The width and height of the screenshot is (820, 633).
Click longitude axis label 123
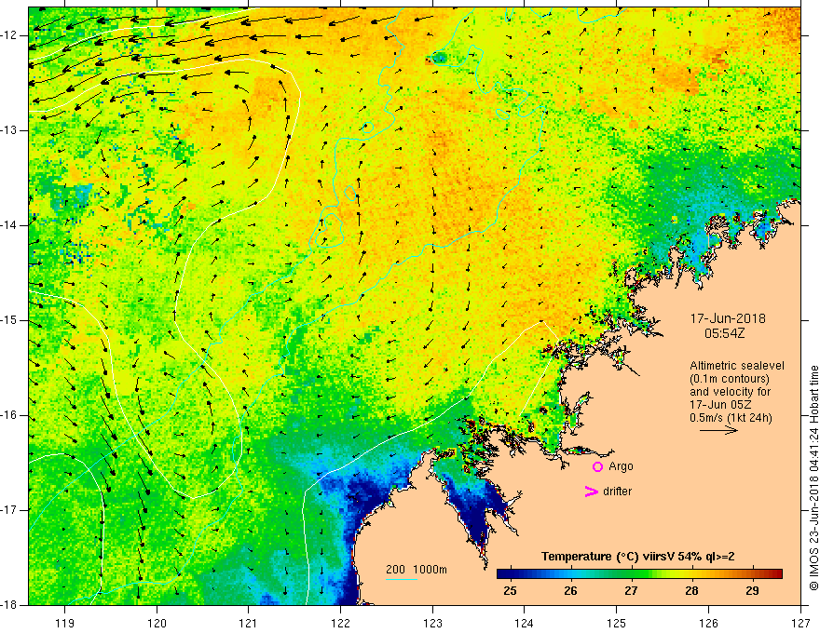coord(432,623)
